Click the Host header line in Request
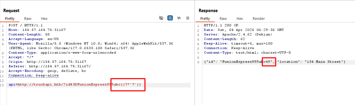 (x=37, y=30)
